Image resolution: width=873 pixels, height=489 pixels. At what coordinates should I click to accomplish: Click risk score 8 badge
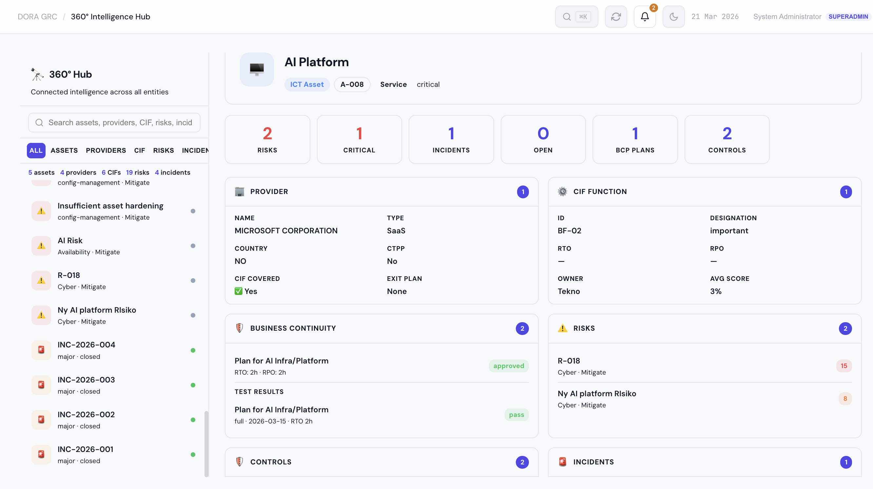tap(845, 399)
